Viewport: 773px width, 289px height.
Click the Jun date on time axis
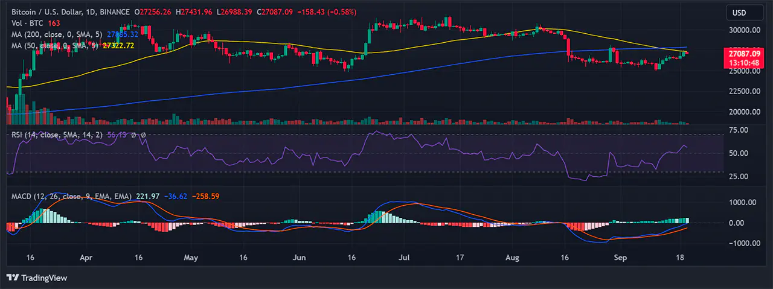pos(300,257)
